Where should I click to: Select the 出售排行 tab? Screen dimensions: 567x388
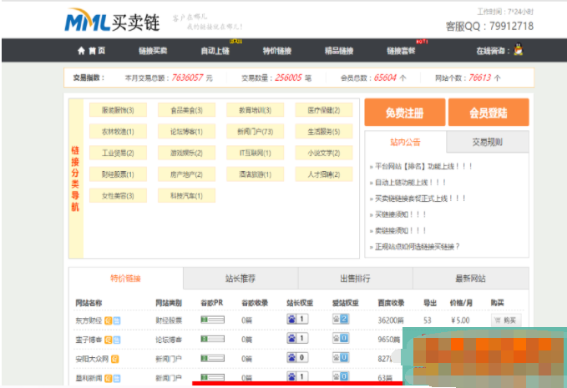[355, 279]
